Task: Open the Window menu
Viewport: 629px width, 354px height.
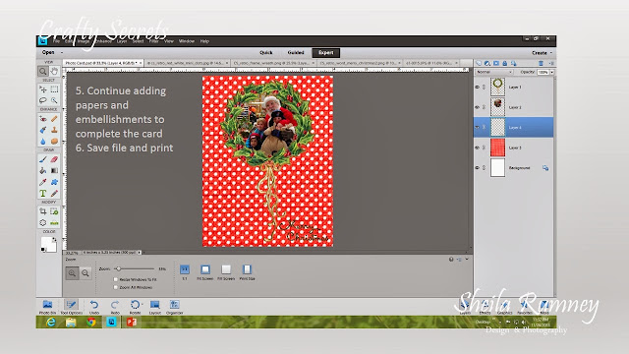Action: click(x=187, y=41)
